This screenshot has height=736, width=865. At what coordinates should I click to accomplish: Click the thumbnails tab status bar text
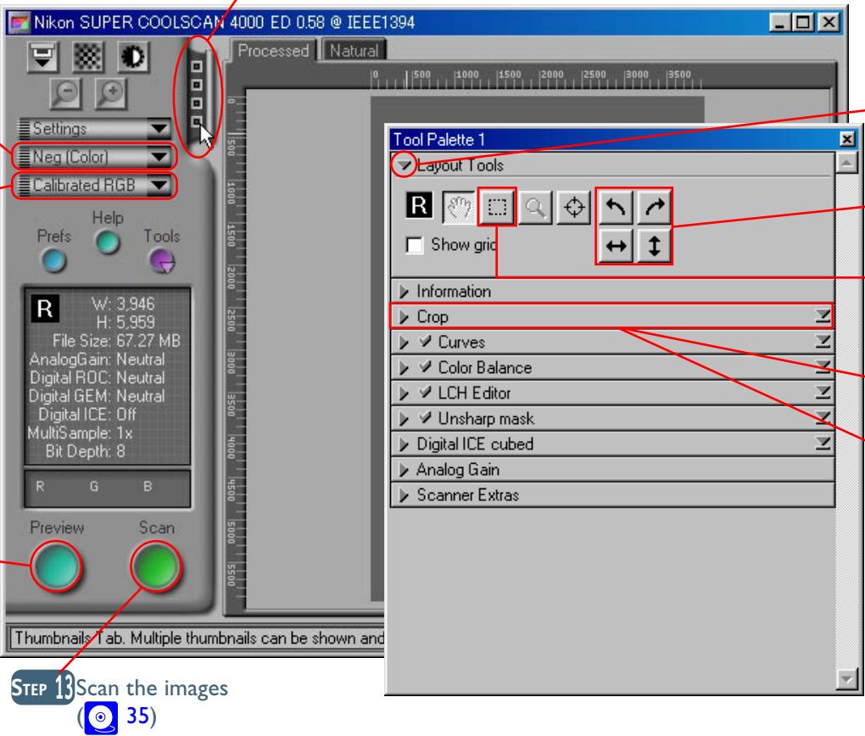point(198,638)
